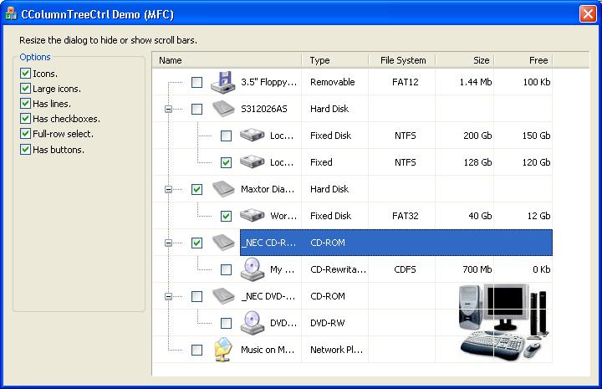602x389 pixels.
Task: Click the Wor... FAT32 partition drive icon
Action: pos(253,216)
